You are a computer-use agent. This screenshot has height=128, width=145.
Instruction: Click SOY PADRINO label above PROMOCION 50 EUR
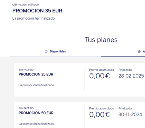pyautogui.click(x=26, y=108)
